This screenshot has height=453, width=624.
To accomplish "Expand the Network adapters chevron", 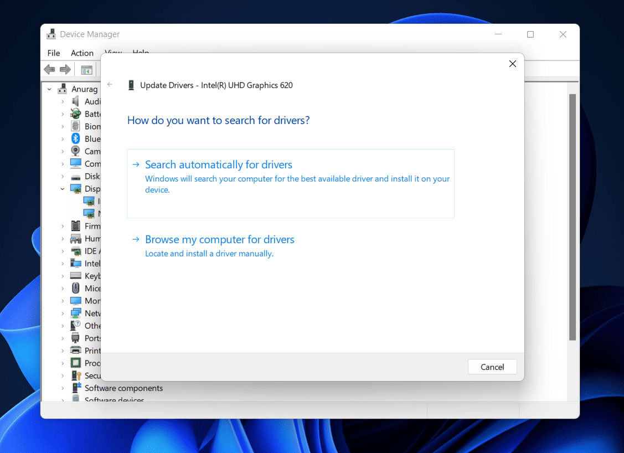I will (63, 313).
